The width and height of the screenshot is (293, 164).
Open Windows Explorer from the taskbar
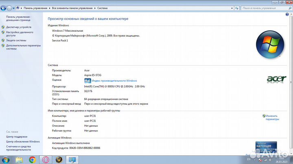19,160
